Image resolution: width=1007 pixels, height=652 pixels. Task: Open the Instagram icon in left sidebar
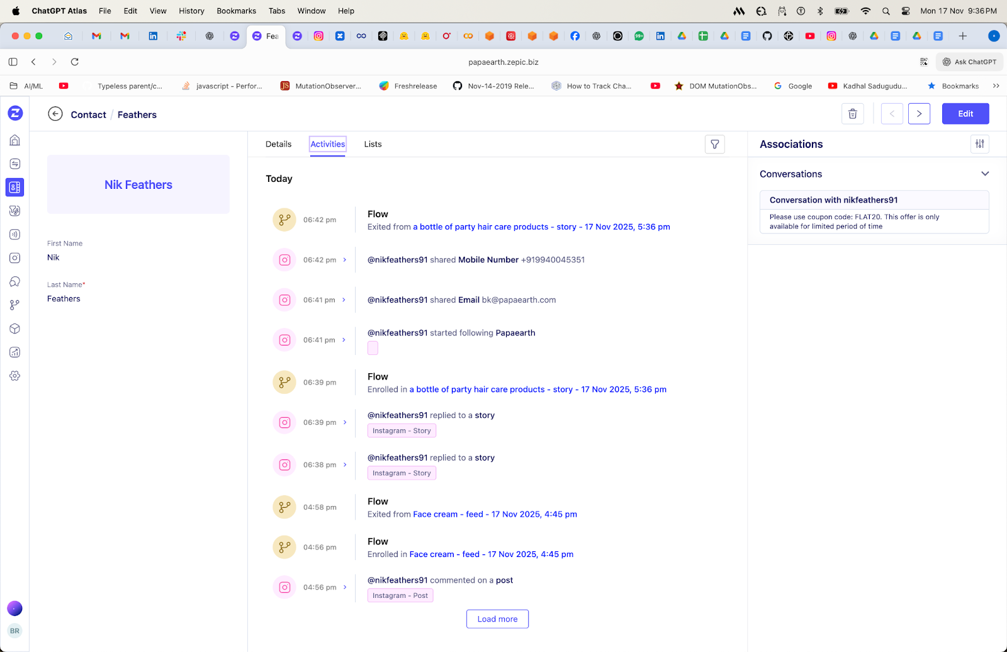15,258
